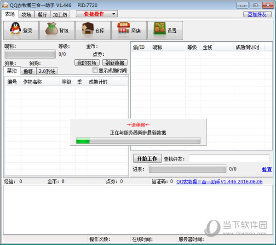Expand the 快捷操作 dropdown
The image size is (276, 245).
pyautogui.click(x=97, y=14)
